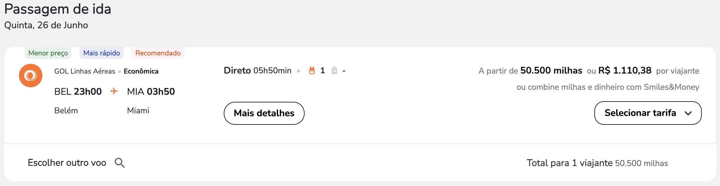Click the orange carry-on backpack icon
This screenshot has height=186, width=720.
[x=312, y=71]
